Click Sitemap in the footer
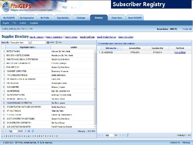The width and height of the screenshot is (193, 145). pos(186,143)
